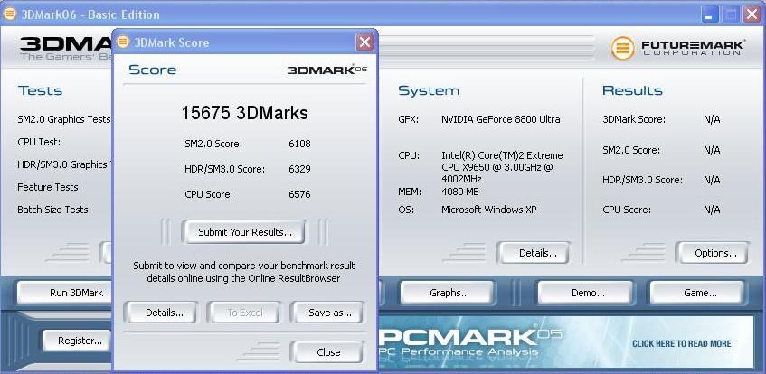Click Run 3DMark in the main window
The image size is (766, 374).
point(66,293)
